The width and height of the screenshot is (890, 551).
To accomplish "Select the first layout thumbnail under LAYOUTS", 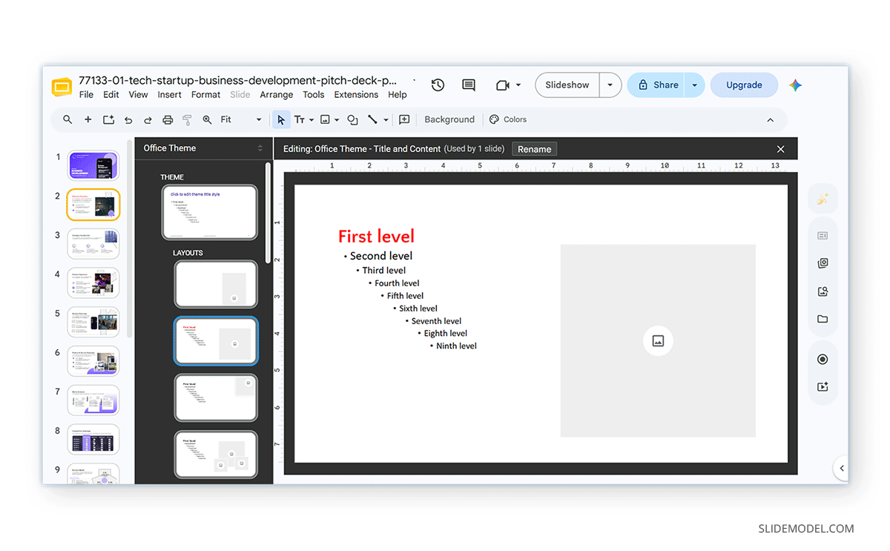I will [x=216, y=284].
